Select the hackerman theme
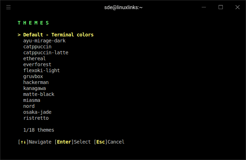This screenshot has height=160, width=246. [36, 82]
